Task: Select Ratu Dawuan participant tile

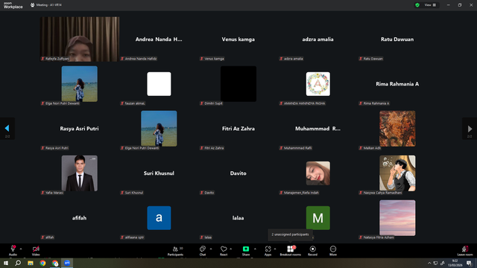Action: pyautogui.click(x=397, y=39)
